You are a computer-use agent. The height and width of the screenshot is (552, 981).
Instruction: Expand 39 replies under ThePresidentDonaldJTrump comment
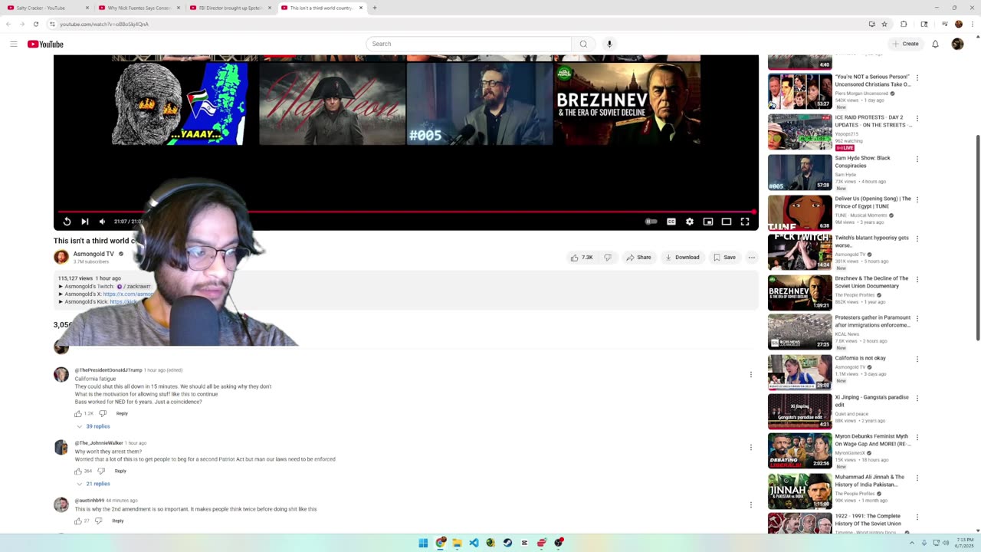click(93, 426)
